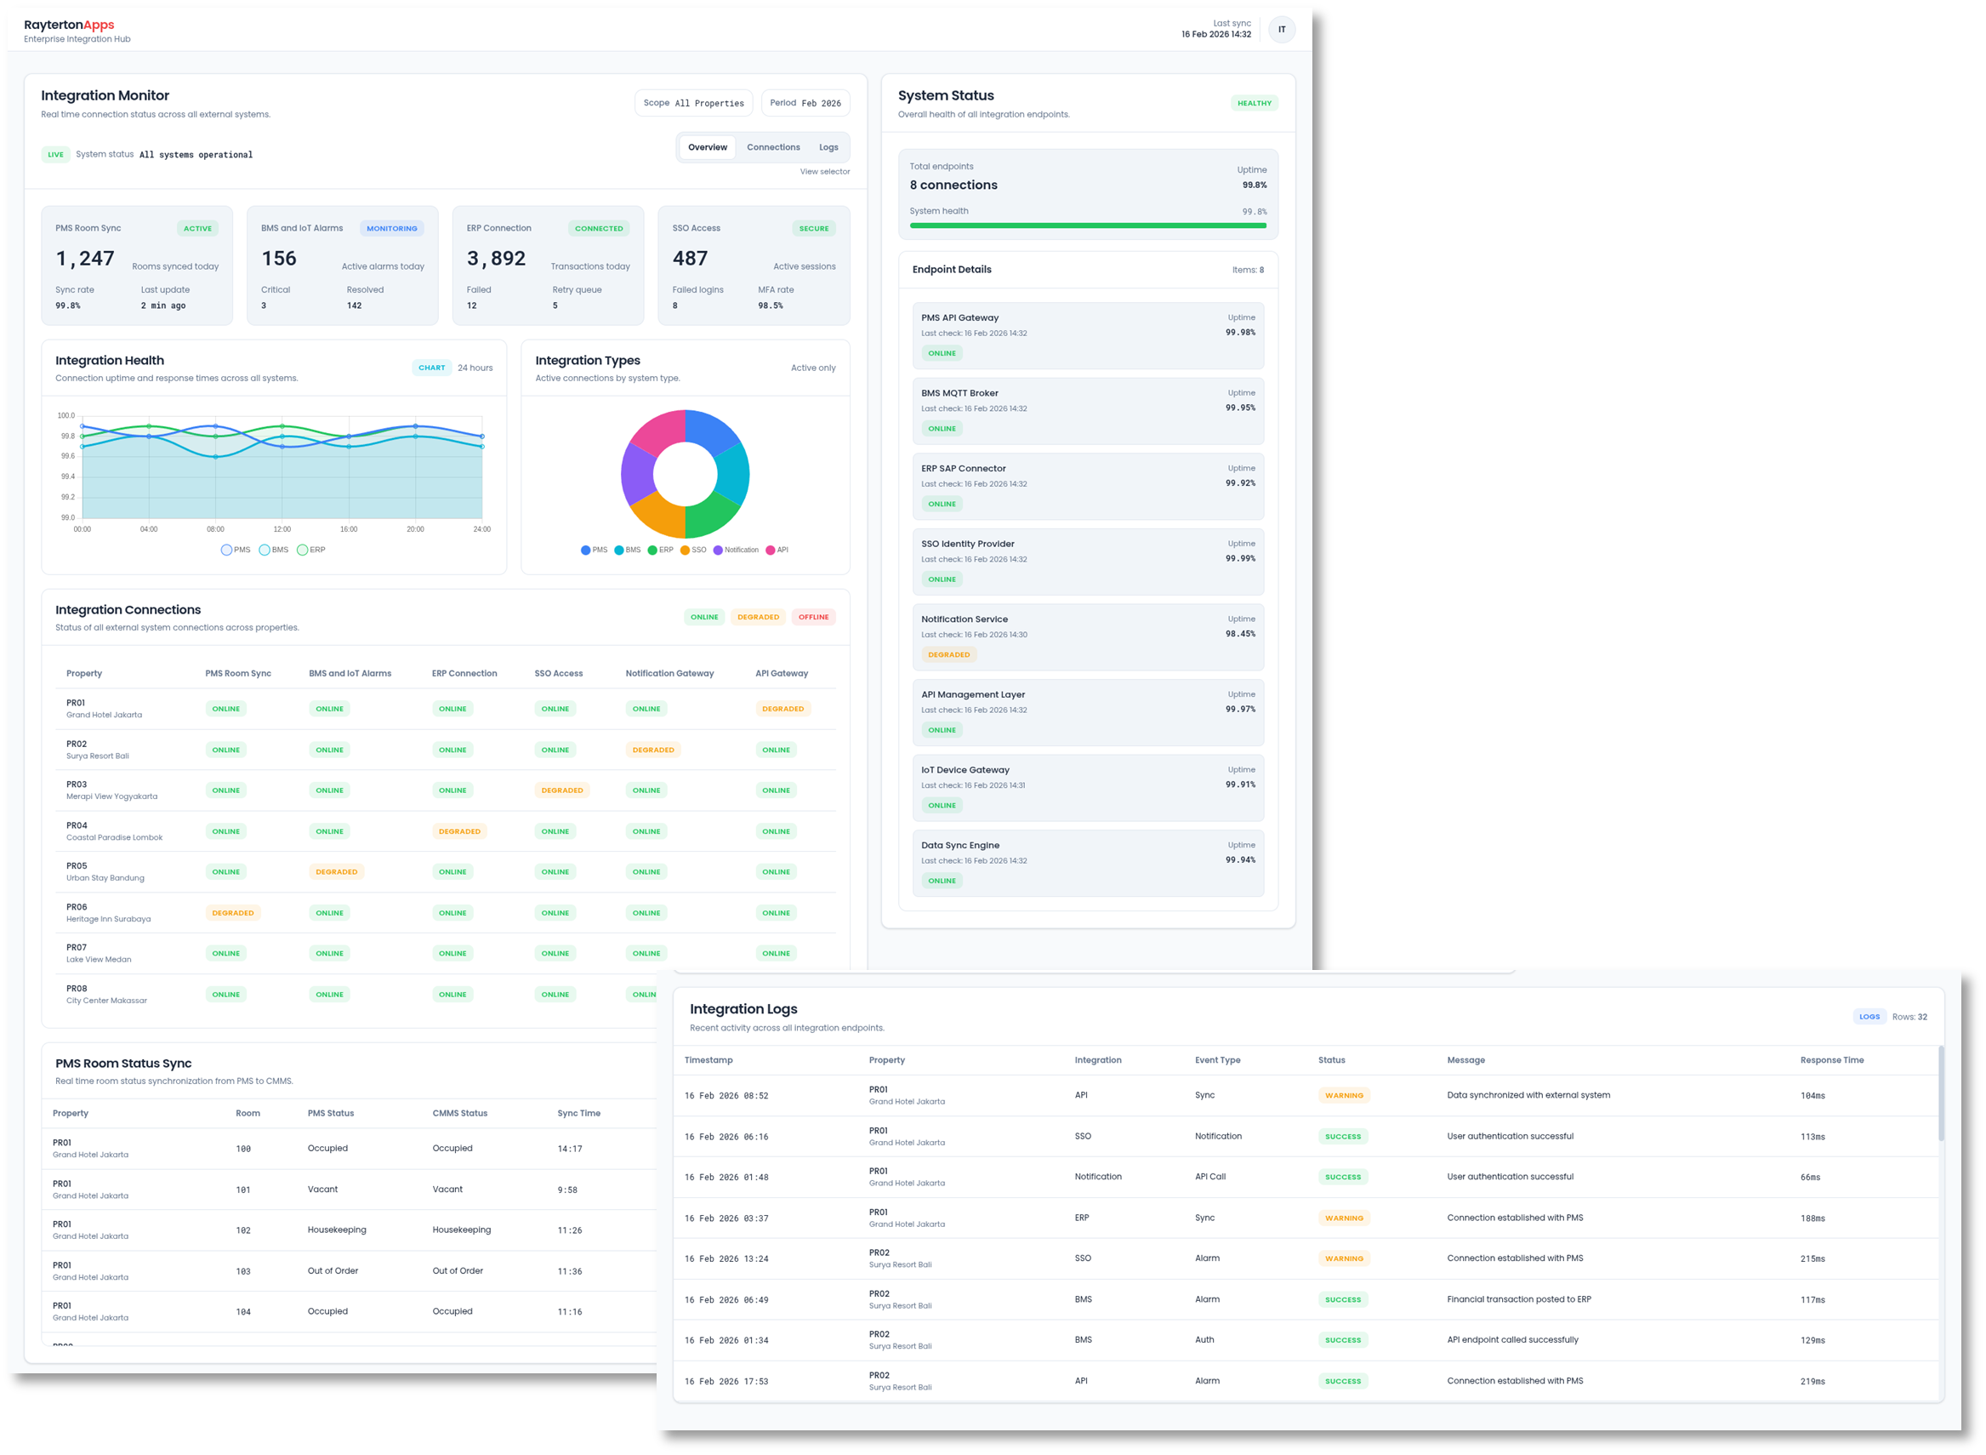Click the LOGS badge in Integration Logs panel
The image size is (1986, 1455).
pyautogui.click(x=1869, y=1017)
